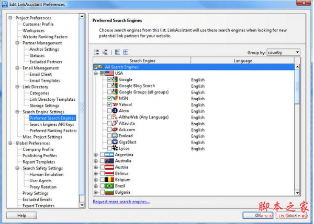Viewport: 314px width, 224px height.
Task: Click the select all rows toolbar icon
Action: point(118,52)
